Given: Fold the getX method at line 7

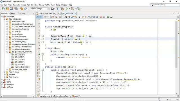Looking at the screenshot, I should pos(42,39).
